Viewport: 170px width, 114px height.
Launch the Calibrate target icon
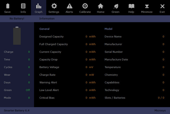point(85,6)
